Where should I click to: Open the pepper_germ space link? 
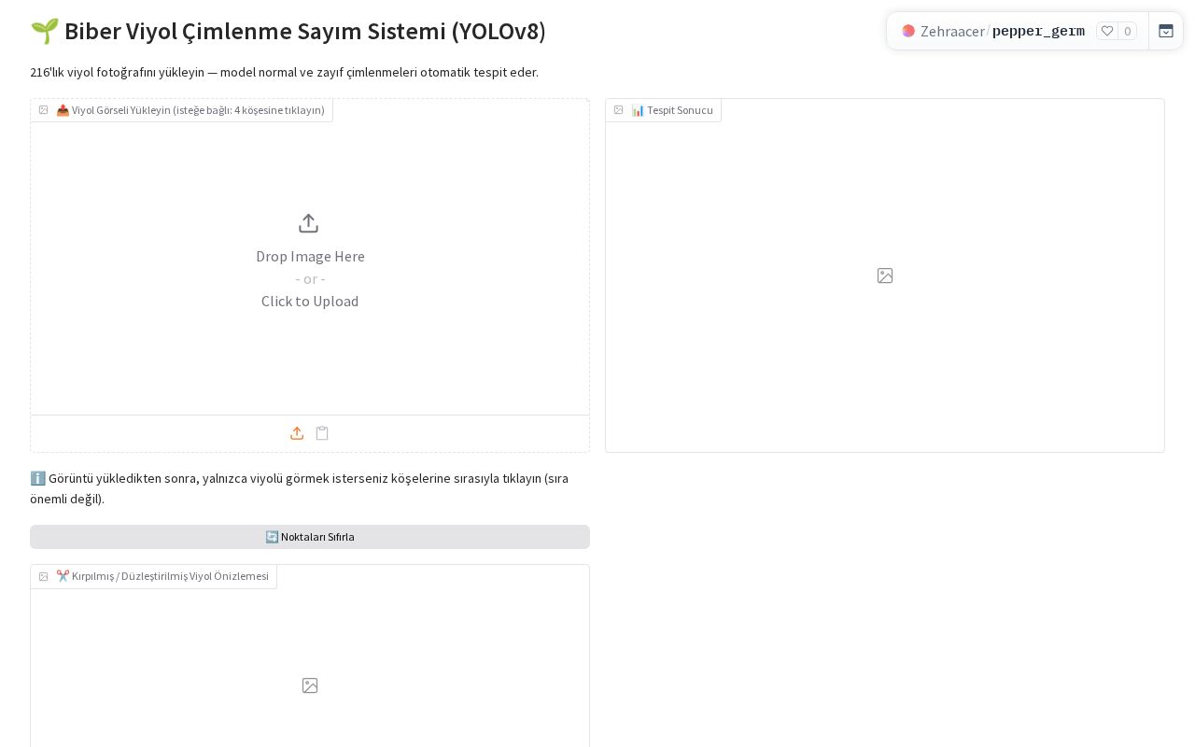(x=1038, y=31)
